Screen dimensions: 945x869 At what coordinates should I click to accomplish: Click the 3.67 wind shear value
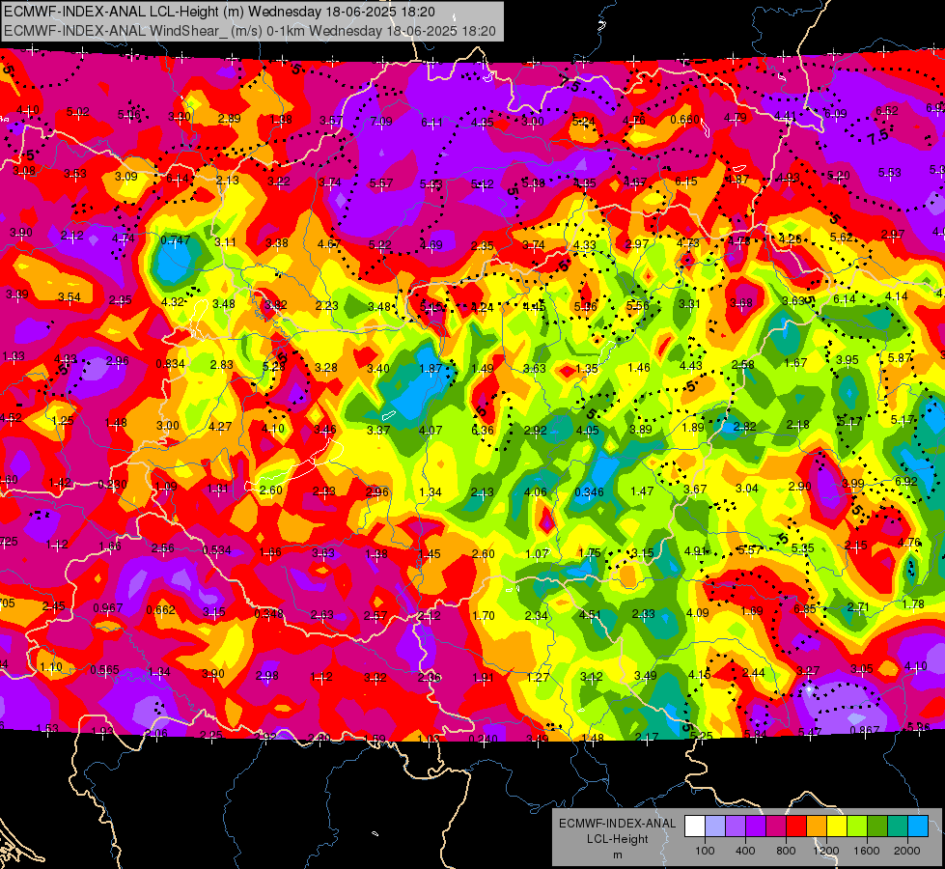pyautogui.click(x=695, y=490)
